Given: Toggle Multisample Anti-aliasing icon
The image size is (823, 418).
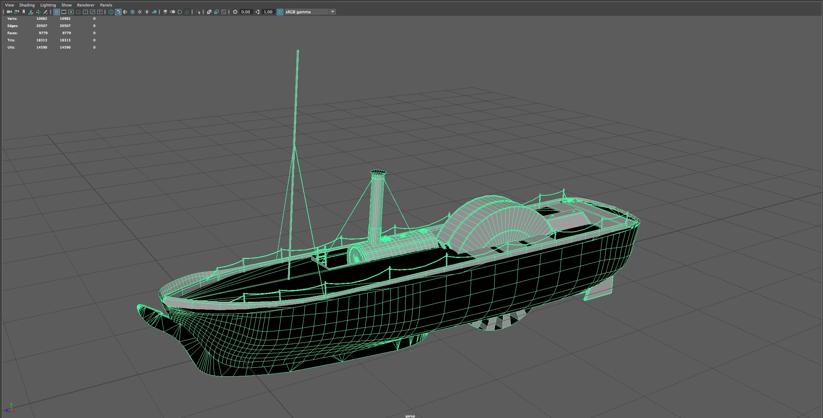Looking at the screenshot, I should (180, 12).
